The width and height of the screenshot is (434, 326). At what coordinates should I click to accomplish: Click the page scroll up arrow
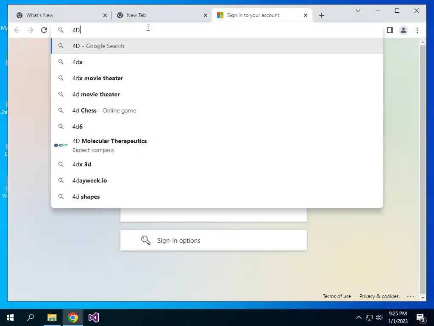point(423,42)
